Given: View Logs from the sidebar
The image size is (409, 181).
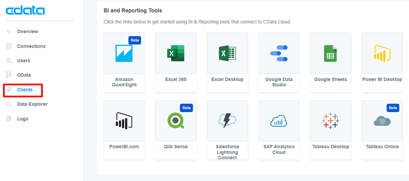Looking at the screenshot, I should click(x=23, y=119).
